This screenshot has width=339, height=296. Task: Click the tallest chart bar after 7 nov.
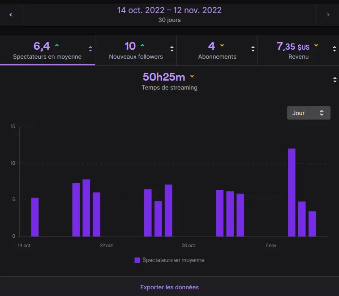click(292, 193)
